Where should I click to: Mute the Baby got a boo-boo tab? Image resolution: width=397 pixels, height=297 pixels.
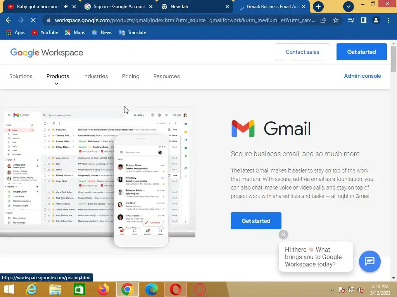[66, 7]
